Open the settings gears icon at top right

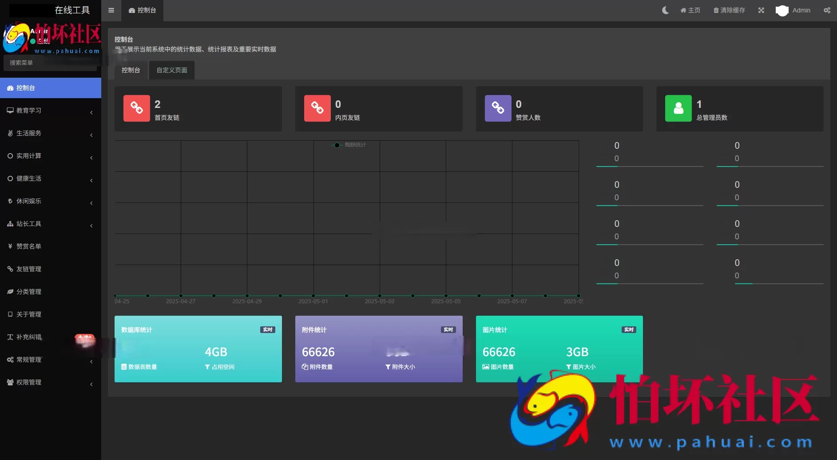click(827, 10)
